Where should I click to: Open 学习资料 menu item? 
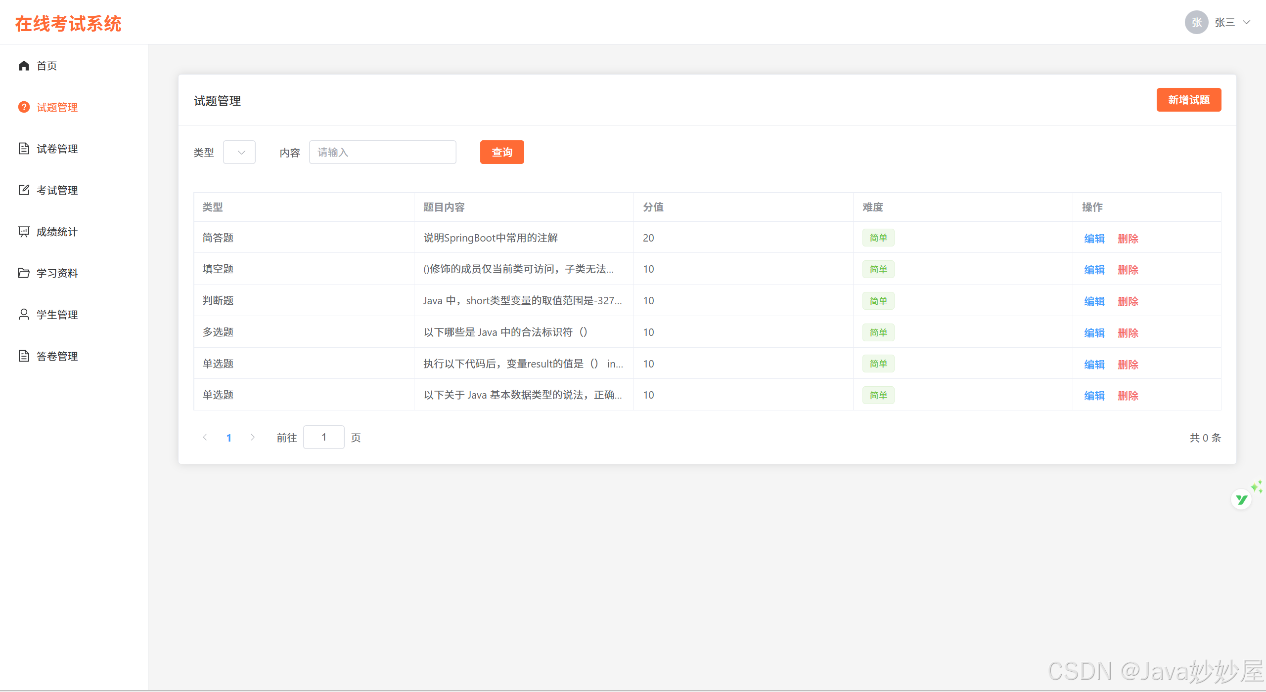pos(57,273)
